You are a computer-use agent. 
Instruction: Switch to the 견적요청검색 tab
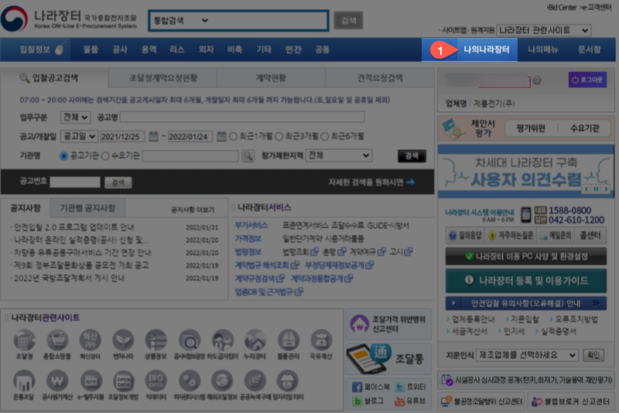[380, 78]
